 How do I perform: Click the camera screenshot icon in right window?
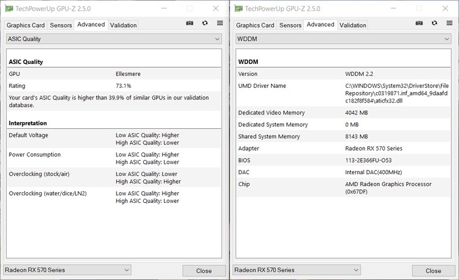pos(419,23)
